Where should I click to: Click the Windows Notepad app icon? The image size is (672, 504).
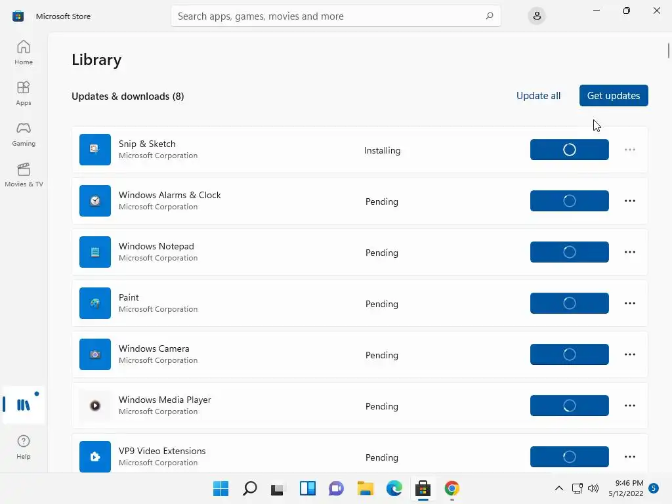(95, 252)
